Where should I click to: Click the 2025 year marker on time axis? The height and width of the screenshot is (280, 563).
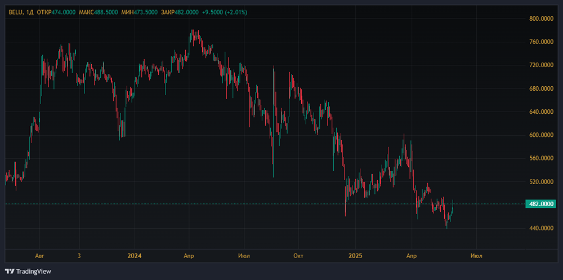(x=355, y=255)
